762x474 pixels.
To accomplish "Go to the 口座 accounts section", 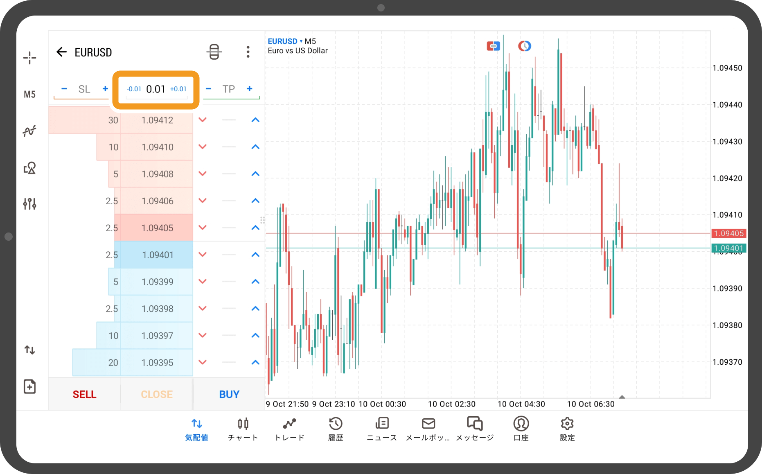I will click(520, 428).
